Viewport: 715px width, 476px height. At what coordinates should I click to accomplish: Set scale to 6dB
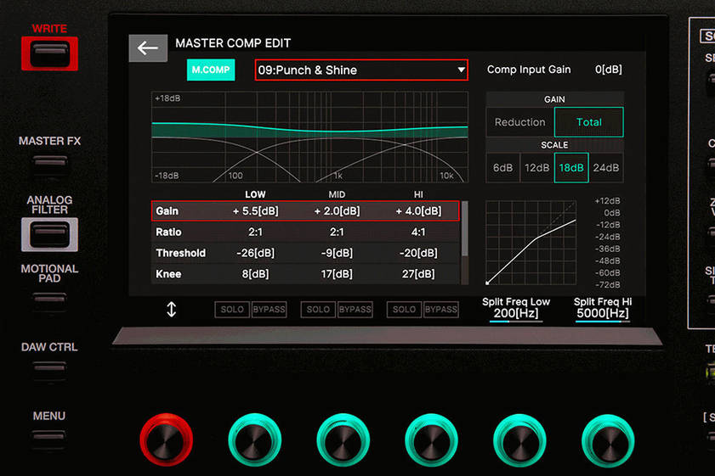click(x=502, y=168)
